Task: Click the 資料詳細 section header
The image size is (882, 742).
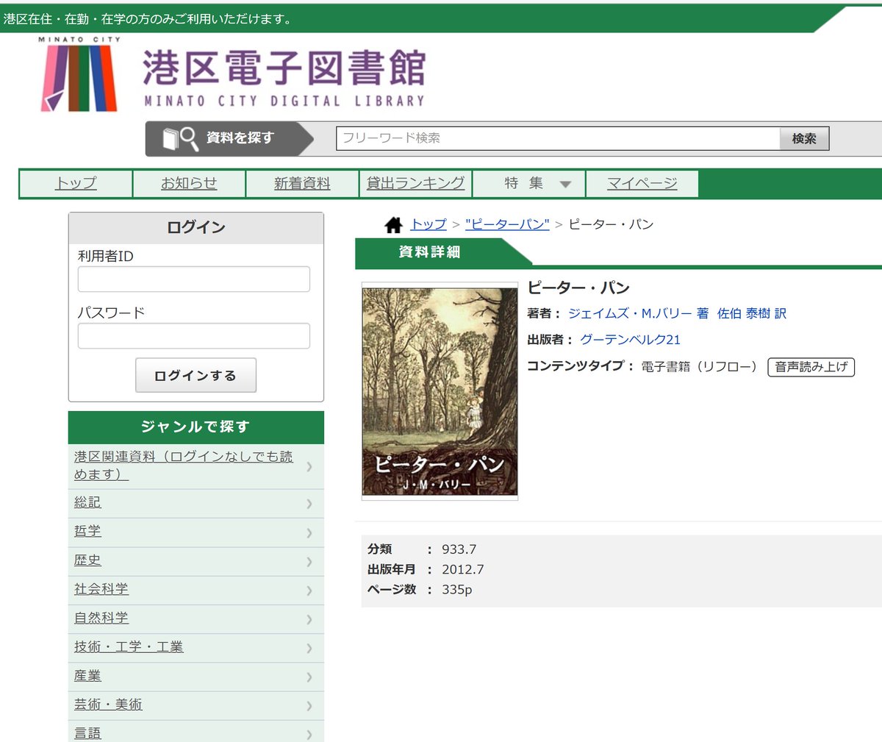Action: click(430, 252)
